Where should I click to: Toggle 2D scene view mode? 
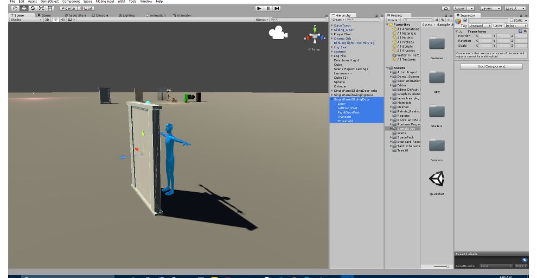coord(47,20)
